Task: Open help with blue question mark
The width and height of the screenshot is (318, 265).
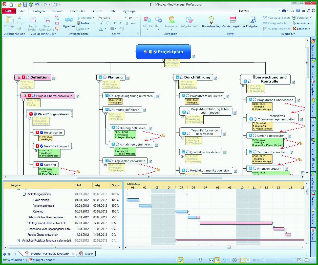Action: pyautogui.click(x=298, y=11)
